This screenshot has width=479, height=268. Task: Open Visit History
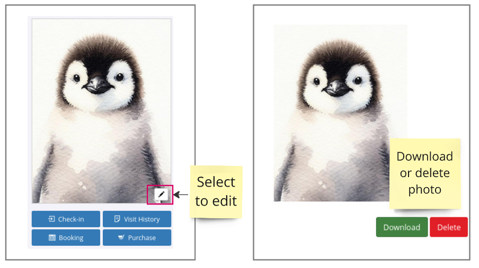click(137, 219)
